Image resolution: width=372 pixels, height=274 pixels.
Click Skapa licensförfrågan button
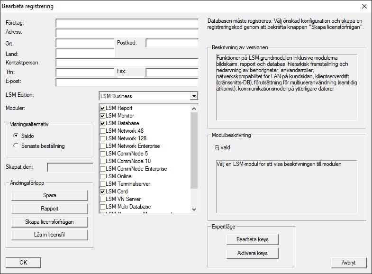[50, 222]
